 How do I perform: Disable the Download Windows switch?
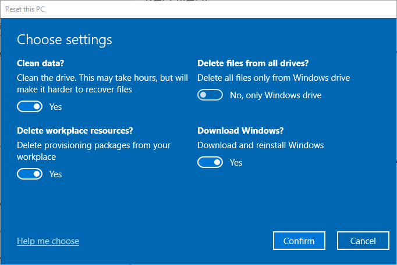click(210, 162)
